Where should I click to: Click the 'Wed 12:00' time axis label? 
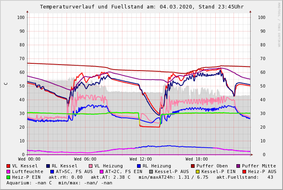pos(141,159)
